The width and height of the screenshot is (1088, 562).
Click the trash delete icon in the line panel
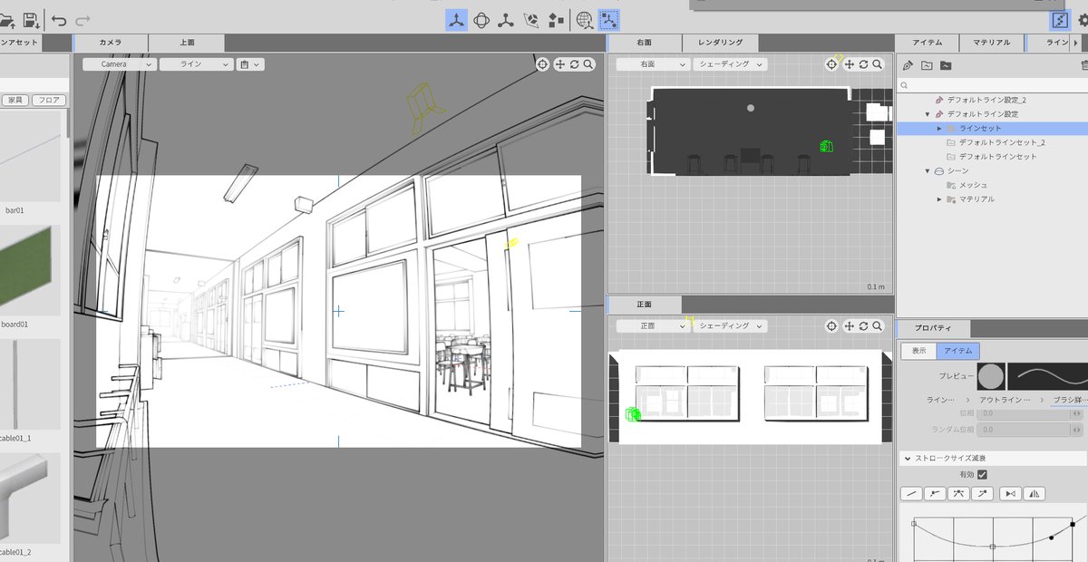coord(1084,65)
